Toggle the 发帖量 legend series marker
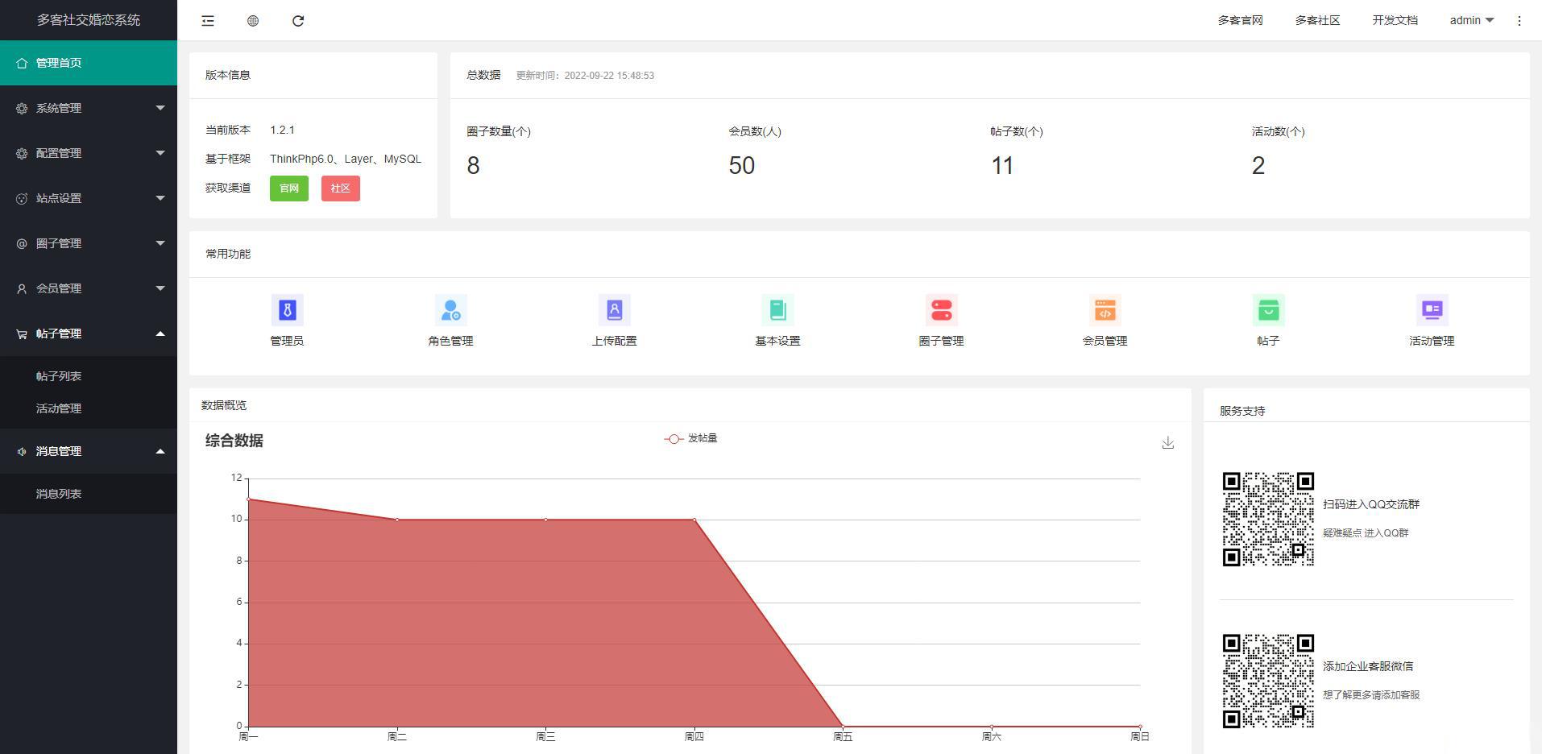 (674, 439)
